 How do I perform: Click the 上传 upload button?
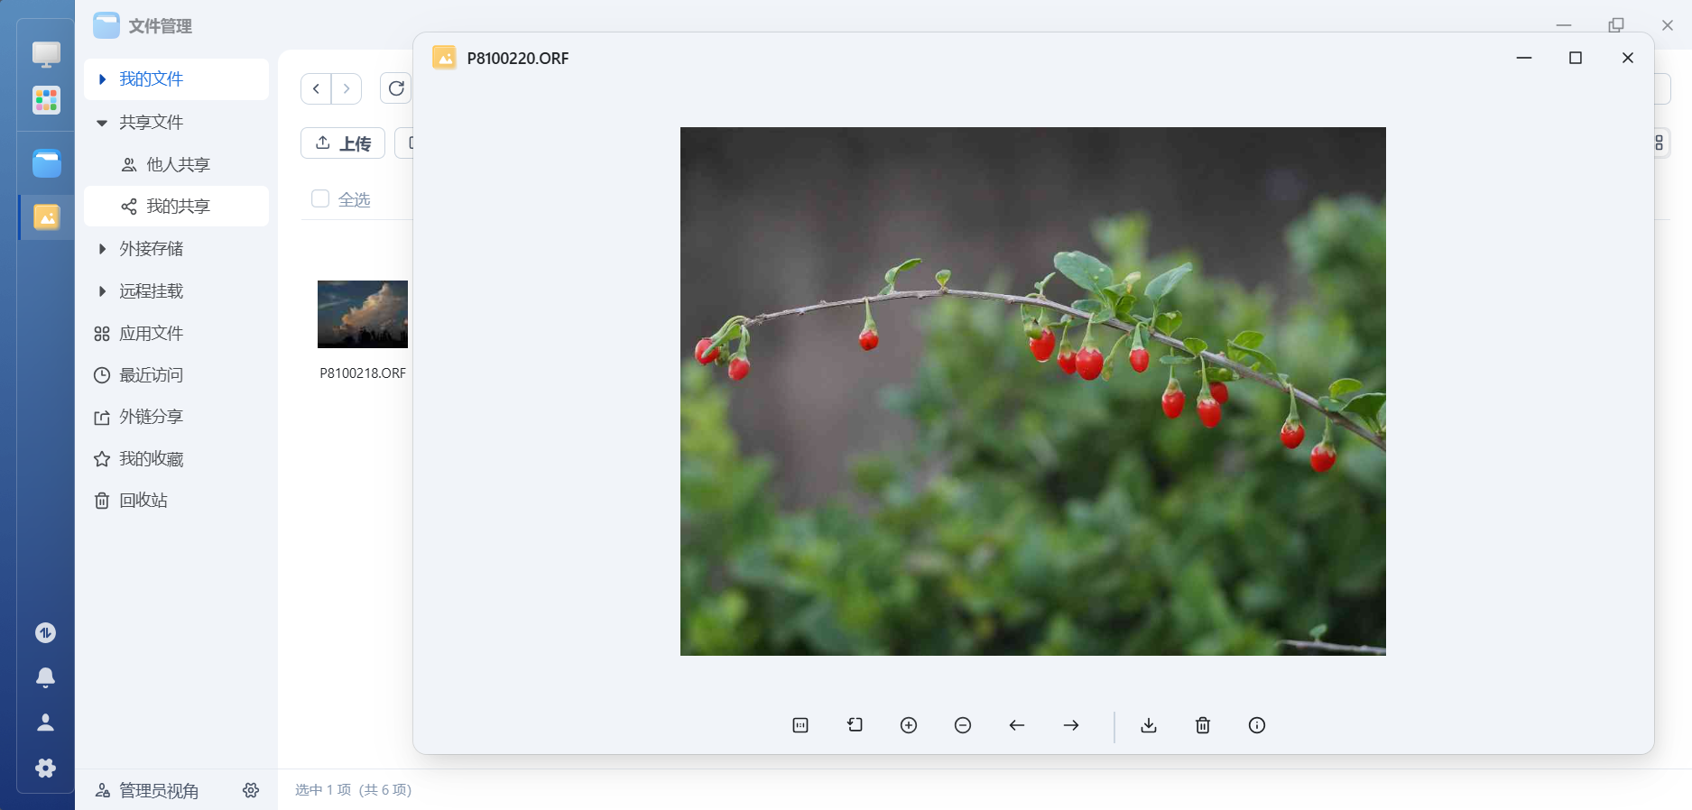(x=343, y=143)
